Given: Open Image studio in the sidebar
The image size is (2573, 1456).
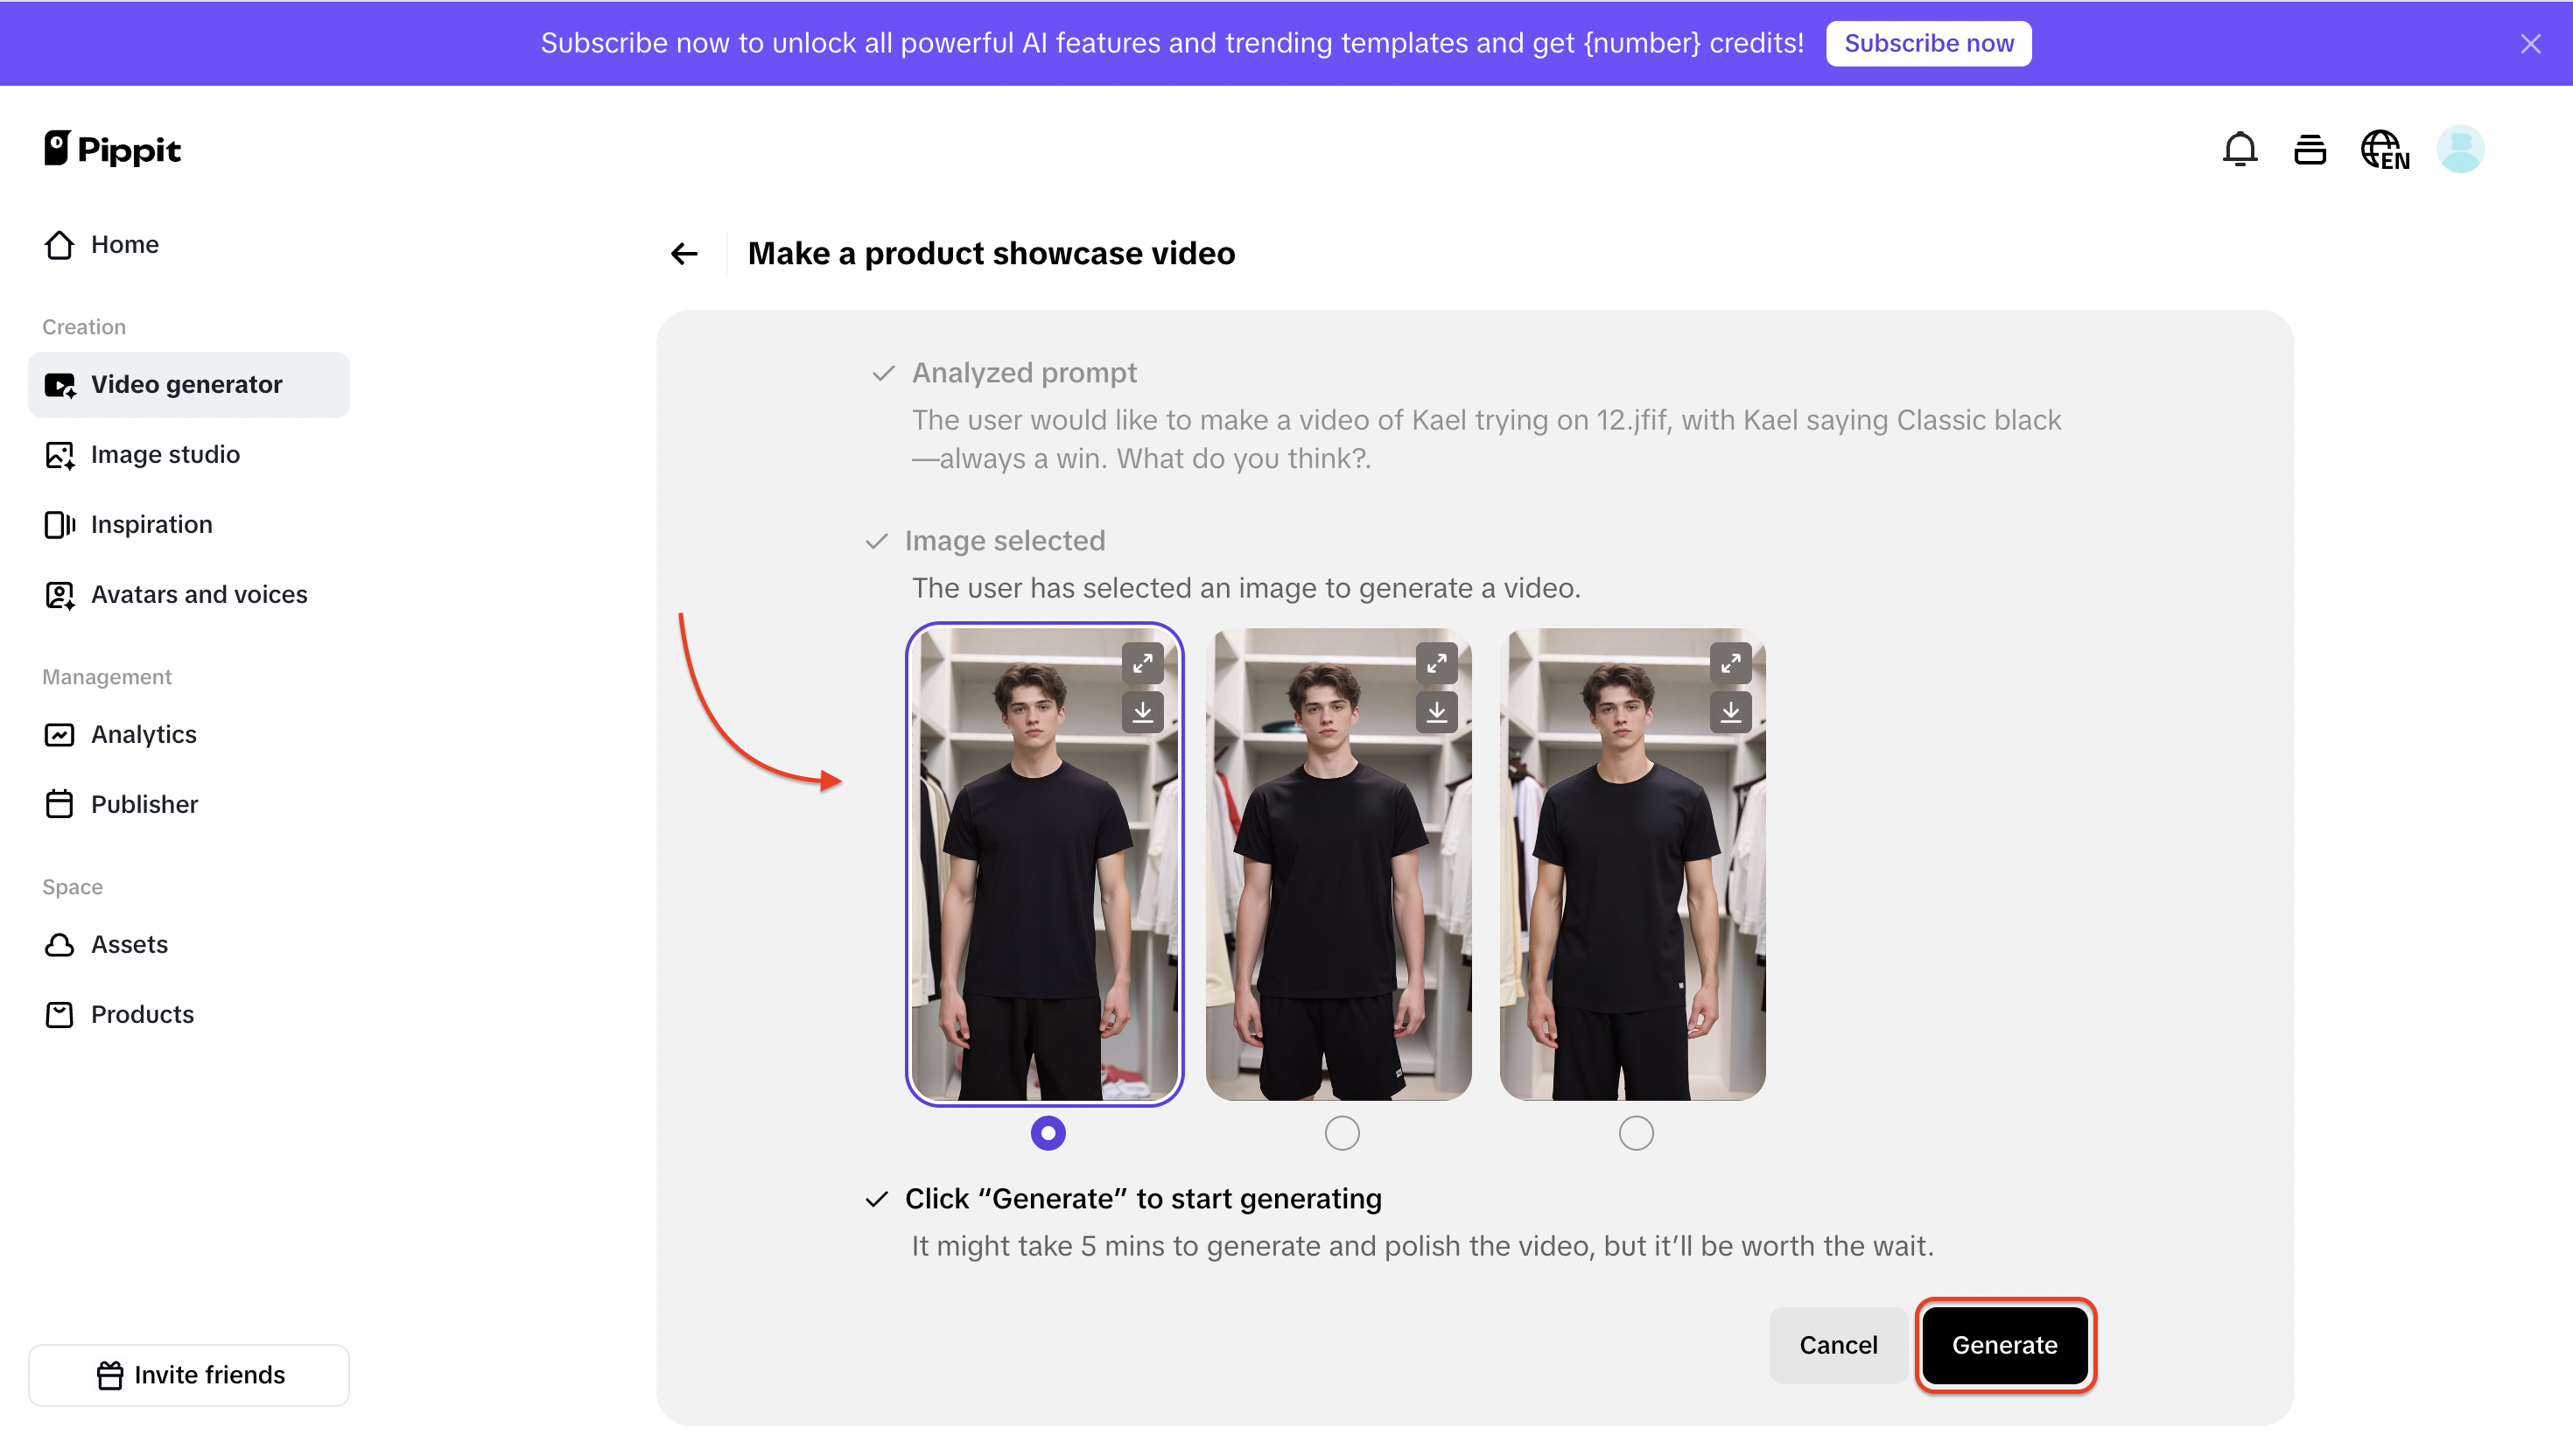Looking at the screenshot, I should 165,455.
